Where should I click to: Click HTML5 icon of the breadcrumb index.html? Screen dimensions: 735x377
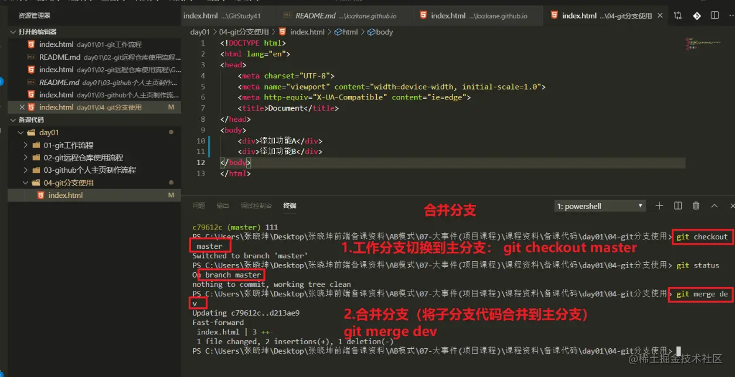pyautogui.click(x=283, y=32)
